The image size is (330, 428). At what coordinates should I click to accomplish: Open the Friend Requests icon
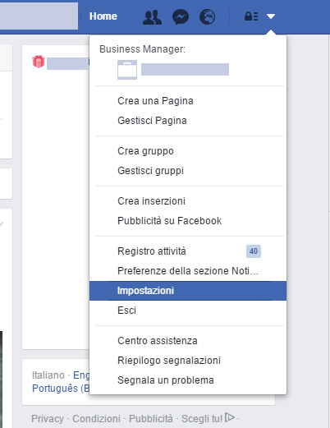click(152, 16)
